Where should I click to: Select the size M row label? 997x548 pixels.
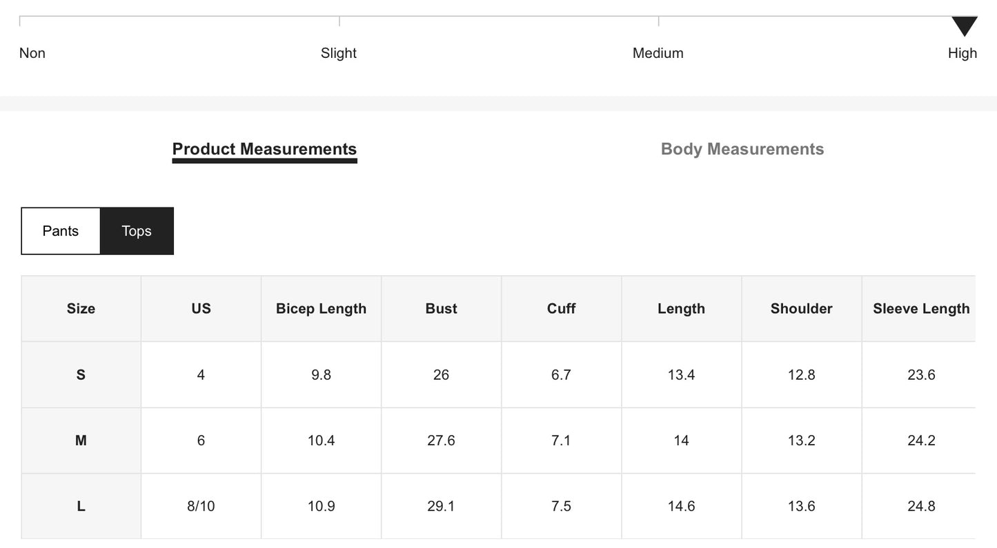click(x=81, y=440)
